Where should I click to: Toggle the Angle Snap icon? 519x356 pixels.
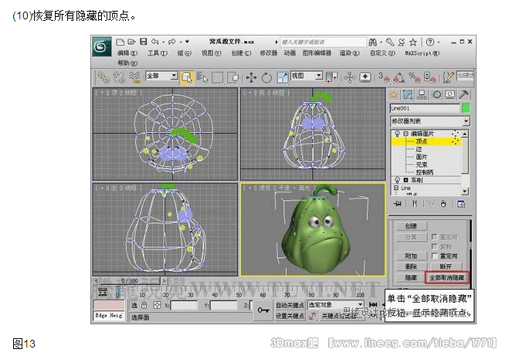coord(399,78)
